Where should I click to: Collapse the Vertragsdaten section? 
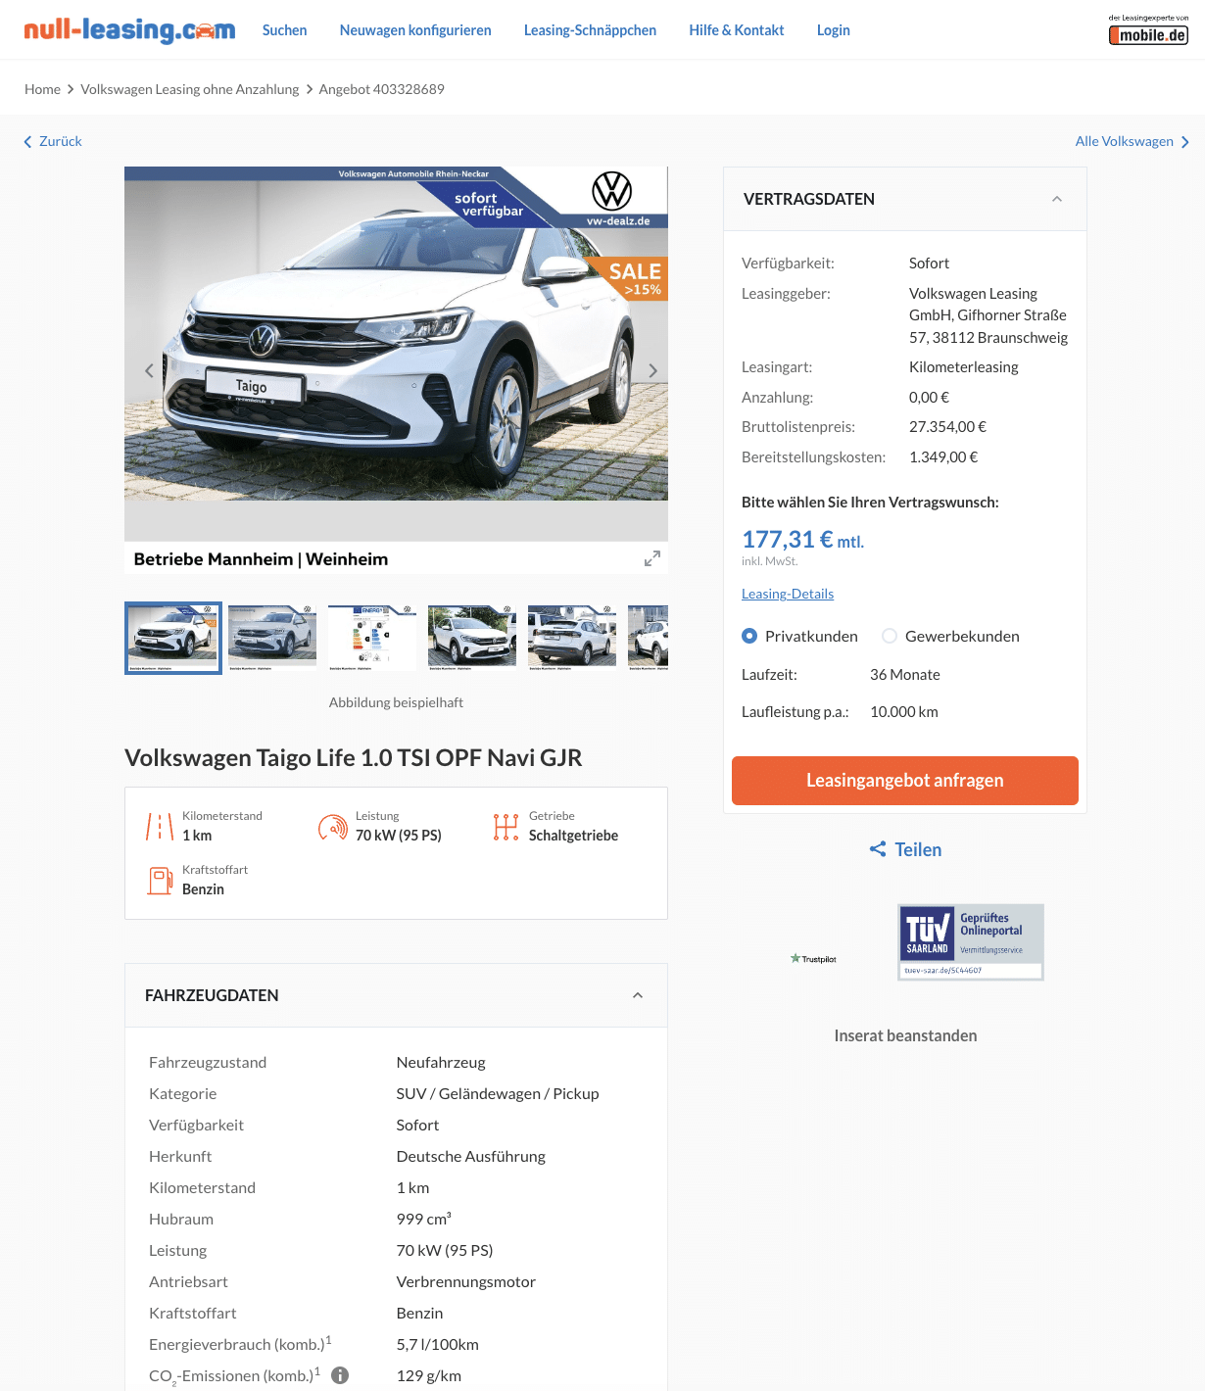pos(1057,199)
